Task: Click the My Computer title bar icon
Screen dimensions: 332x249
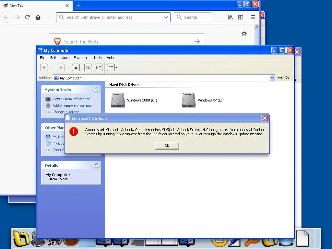Action: pos(40,50)
